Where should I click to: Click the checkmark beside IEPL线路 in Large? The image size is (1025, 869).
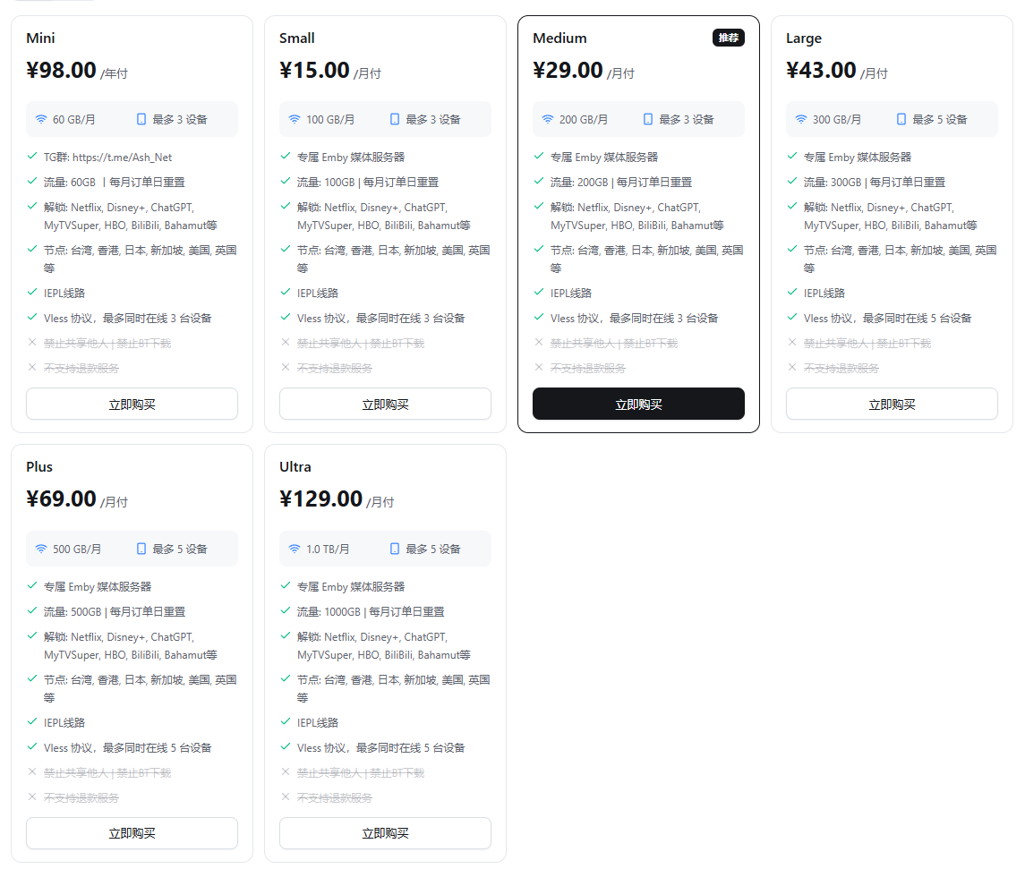(792, 292)
